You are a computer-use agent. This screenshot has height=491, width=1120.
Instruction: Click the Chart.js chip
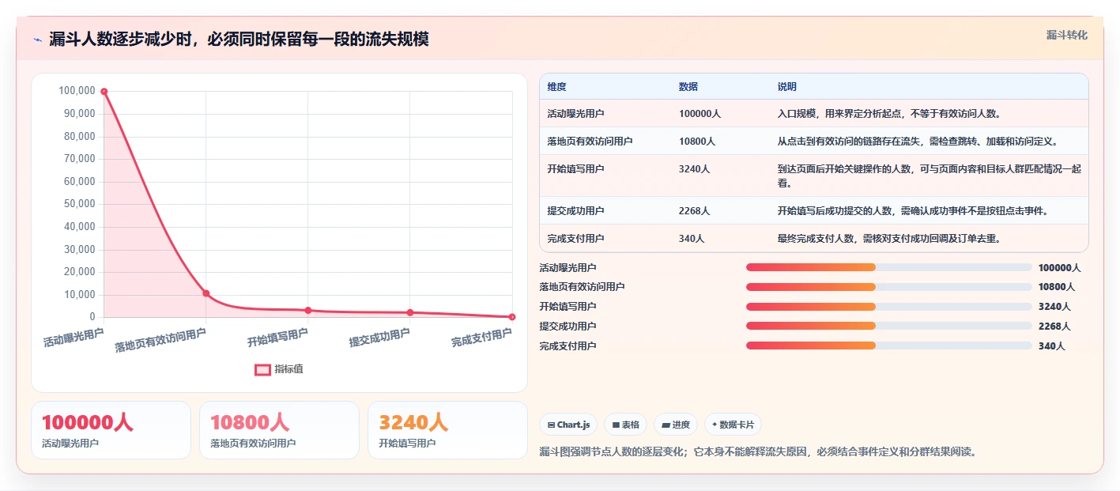point(568,425)
